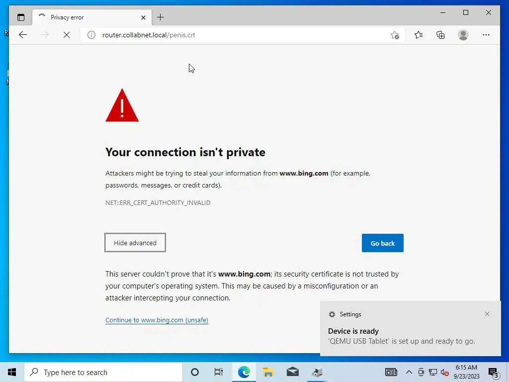Switch to Microsoft Edge on taskbar
Image resolution: width=509 pixels, height=382 pixels.
244,372
